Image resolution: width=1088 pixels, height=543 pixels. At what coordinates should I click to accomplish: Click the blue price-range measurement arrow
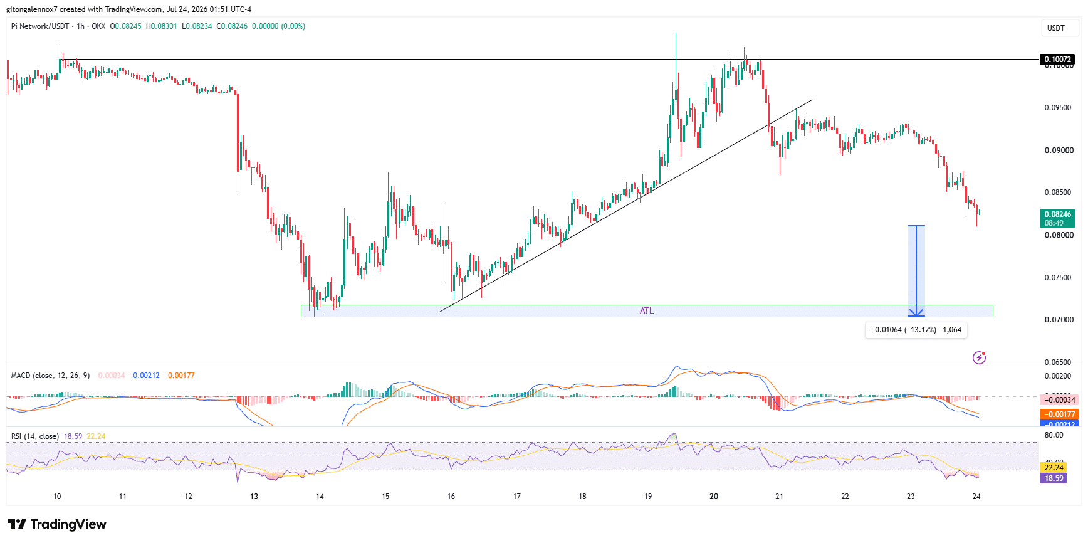pyautogui.click(x=916, y=271)
